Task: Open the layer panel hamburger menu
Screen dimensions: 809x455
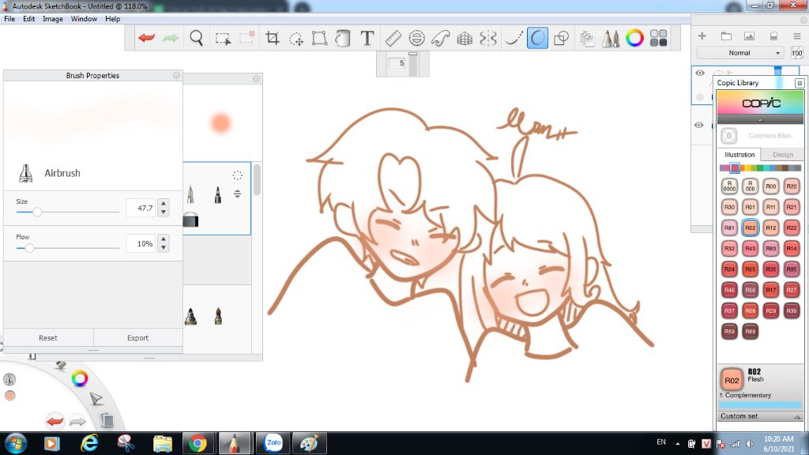Action: coord(797,36)
